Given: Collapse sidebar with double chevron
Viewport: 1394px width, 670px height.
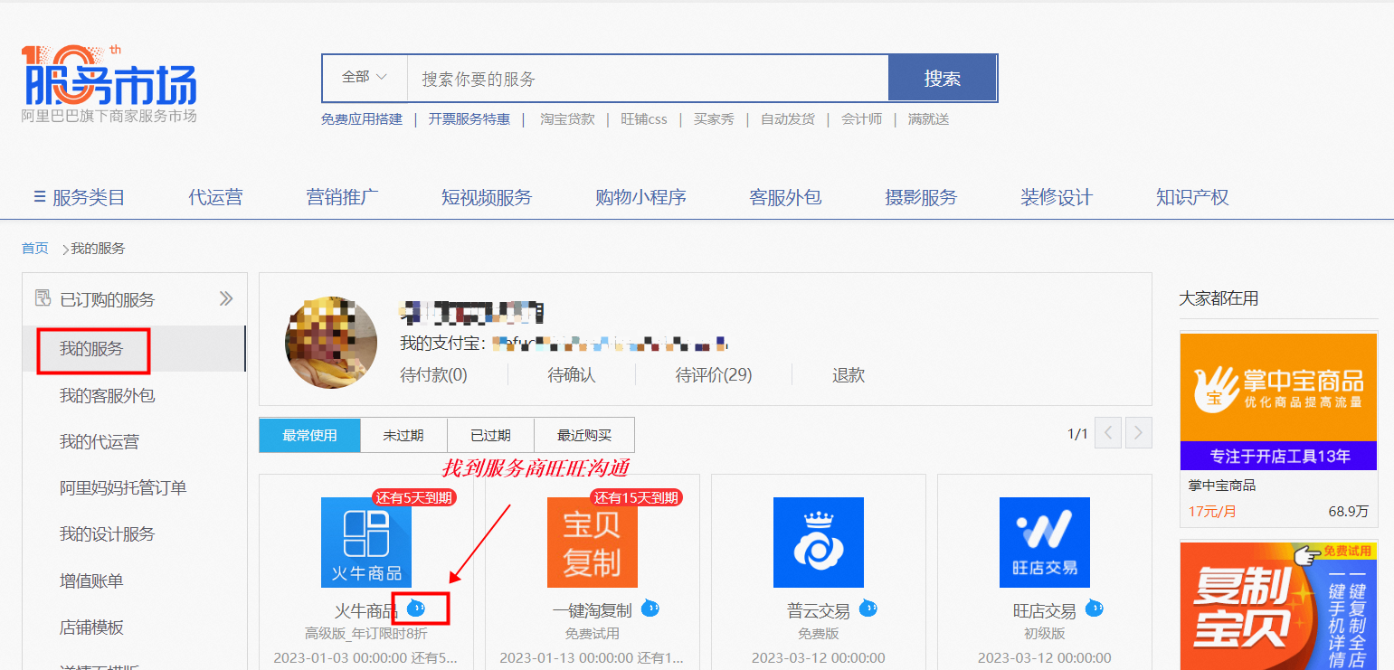Looking at the screenshot, I should click(226, 298).
